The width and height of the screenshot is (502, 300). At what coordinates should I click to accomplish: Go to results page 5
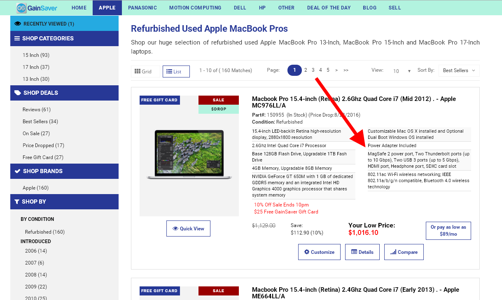pyautogui.click(x=328, y=70)
